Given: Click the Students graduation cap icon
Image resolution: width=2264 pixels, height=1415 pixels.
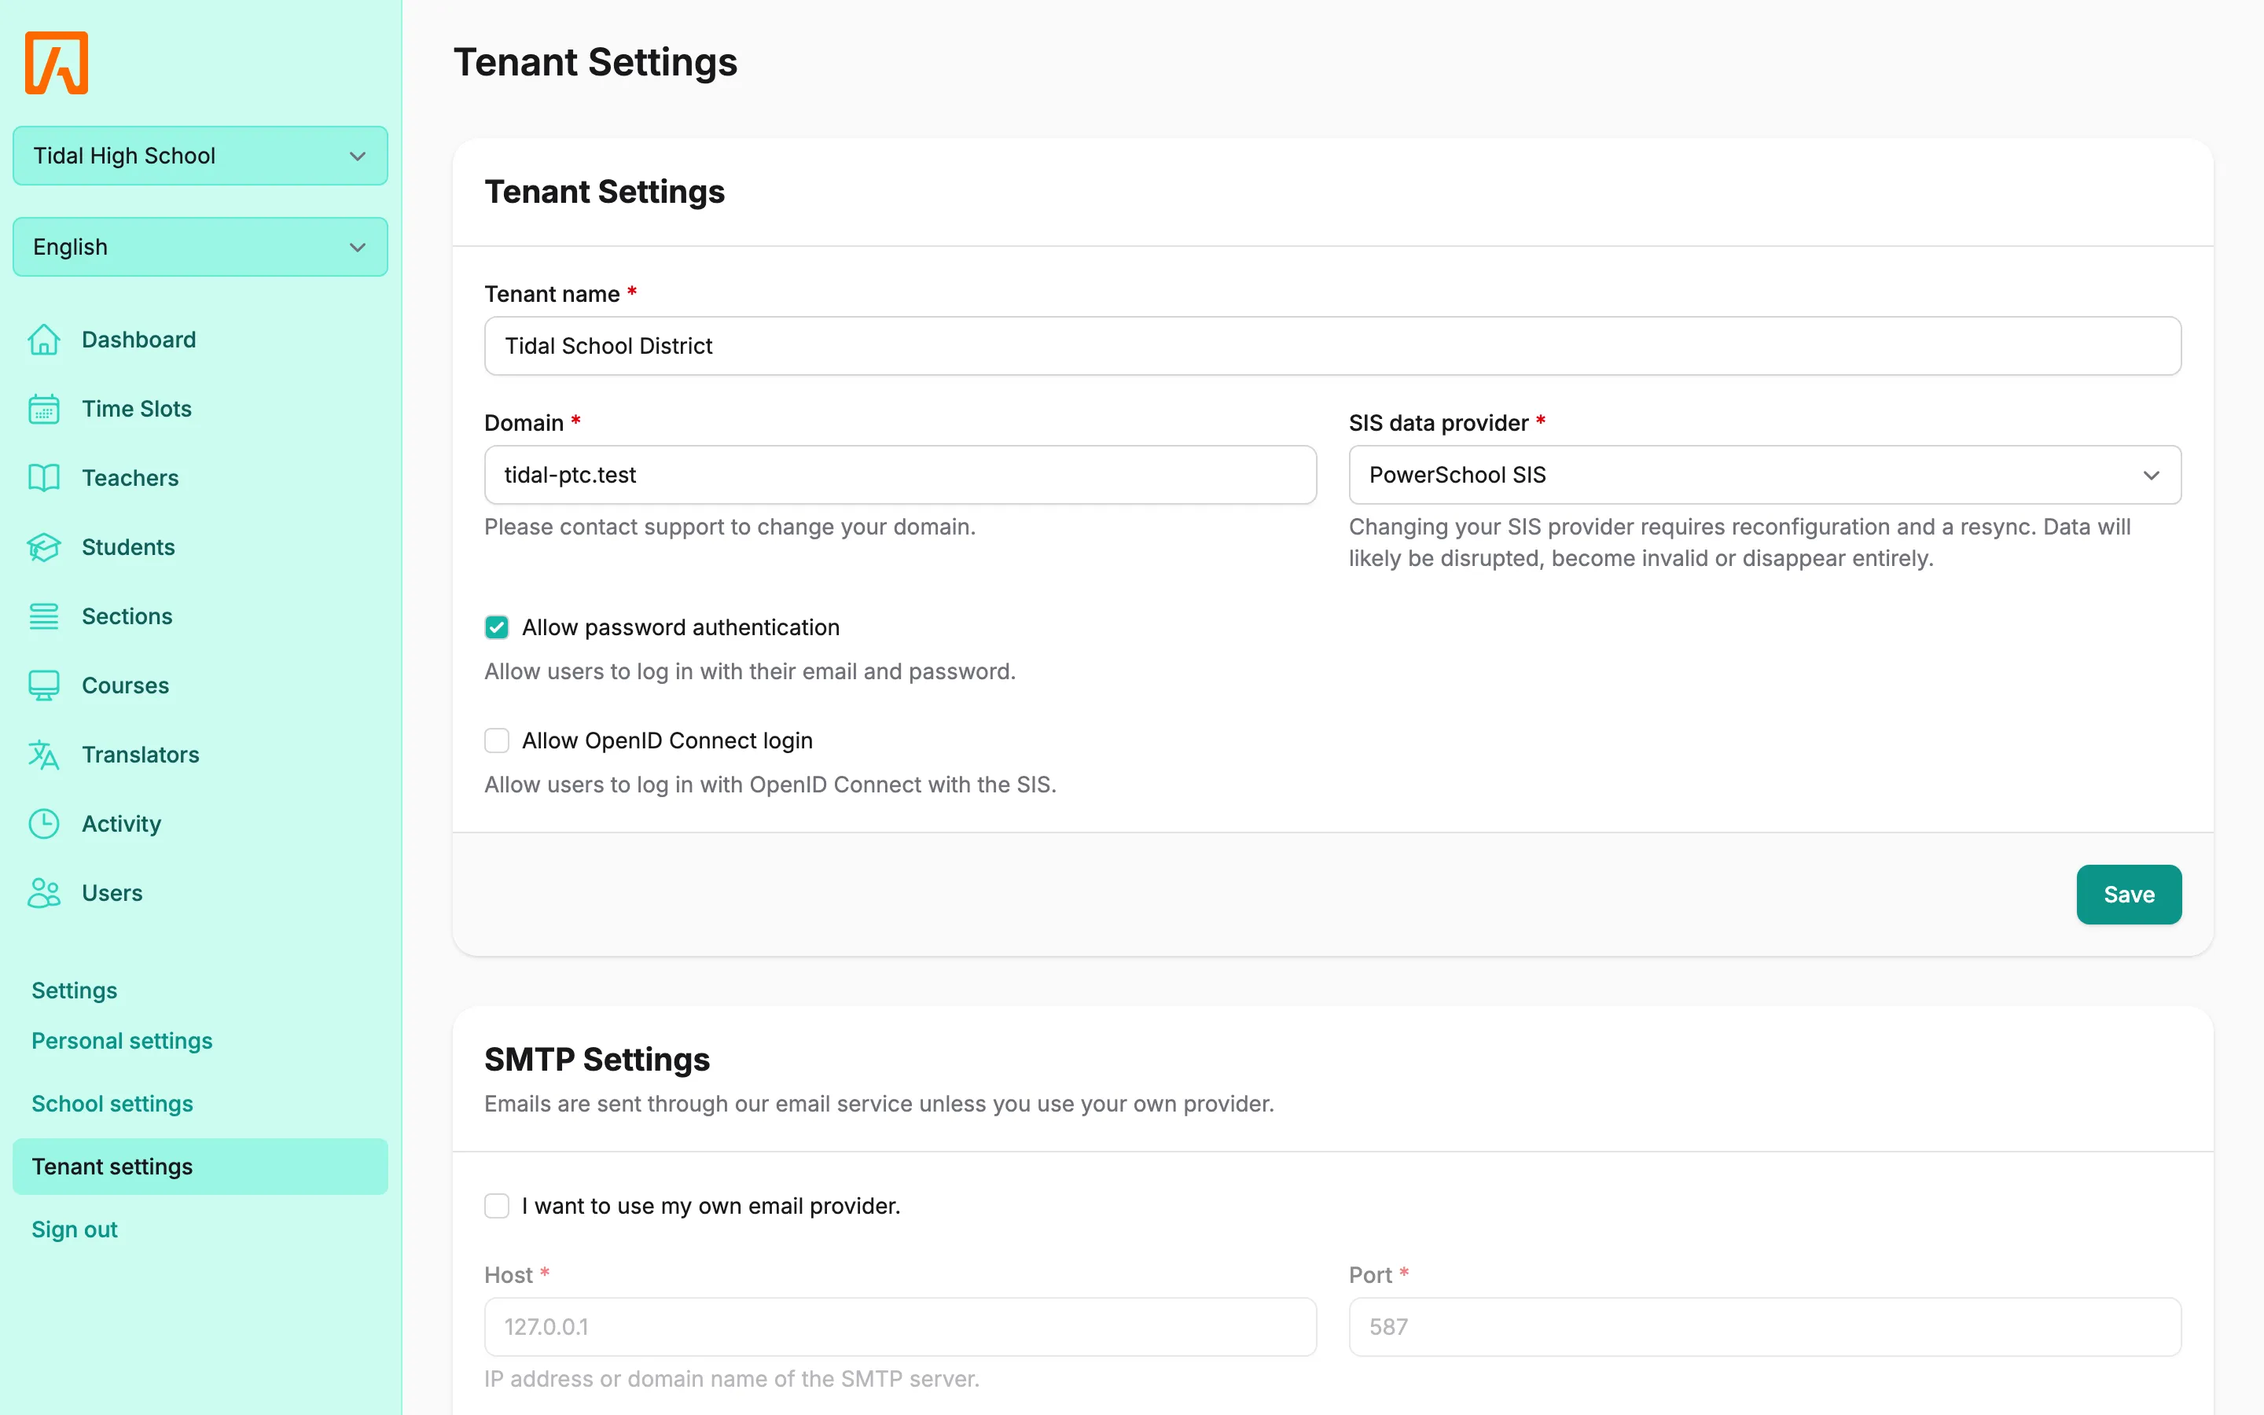Looking at the screenshot, I should point(43,547).
